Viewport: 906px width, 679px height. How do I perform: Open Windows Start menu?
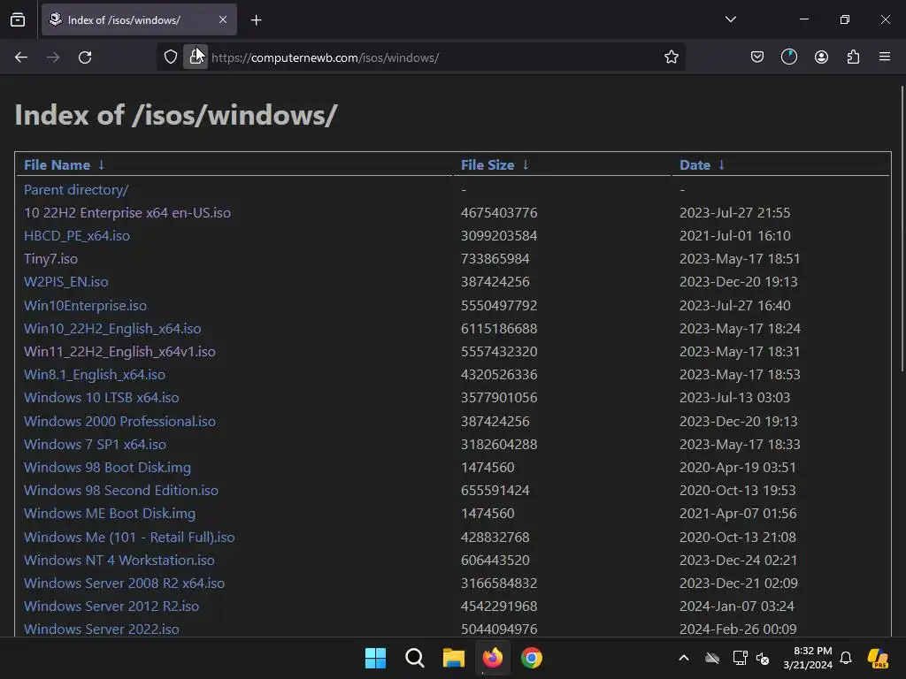pos(375,658)
